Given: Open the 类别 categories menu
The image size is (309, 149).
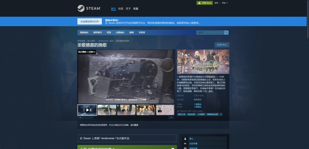Looking at the screenshot, I should (109, 32).
